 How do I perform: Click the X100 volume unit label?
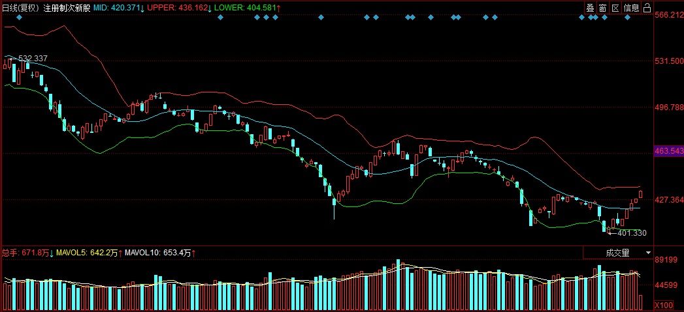click(664, 304)
